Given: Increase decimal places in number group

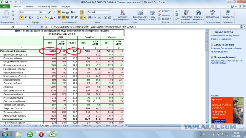Looking at the screenshot, I should [105, 18].
